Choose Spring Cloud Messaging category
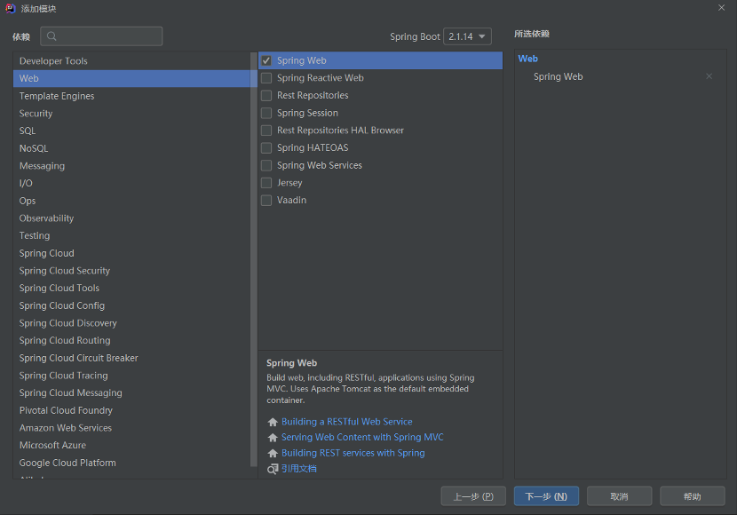 click(x=132, y=392)
